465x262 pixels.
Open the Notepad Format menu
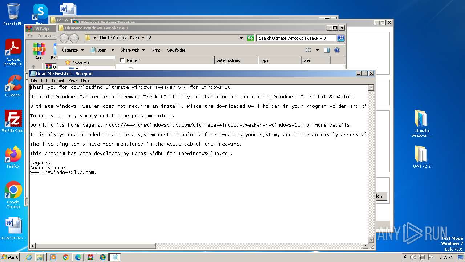tap(58, 80)
